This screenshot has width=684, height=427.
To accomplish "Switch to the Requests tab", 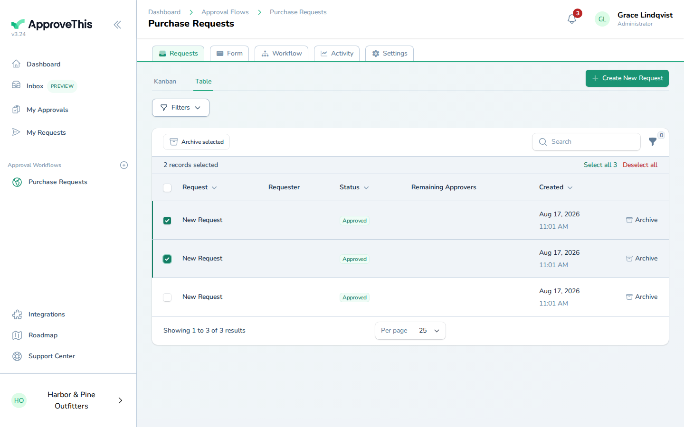I will point(178,54).
